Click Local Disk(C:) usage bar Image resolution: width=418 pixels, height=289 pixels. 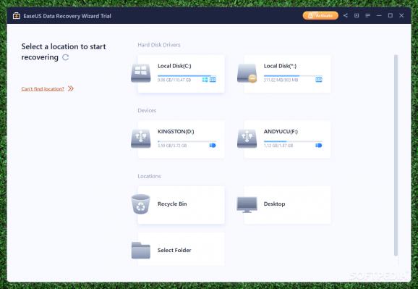coord(187,75)
